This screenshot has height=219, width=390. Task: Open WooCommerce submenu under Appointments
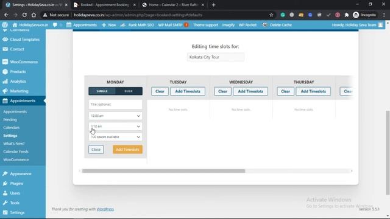(16, 159)
